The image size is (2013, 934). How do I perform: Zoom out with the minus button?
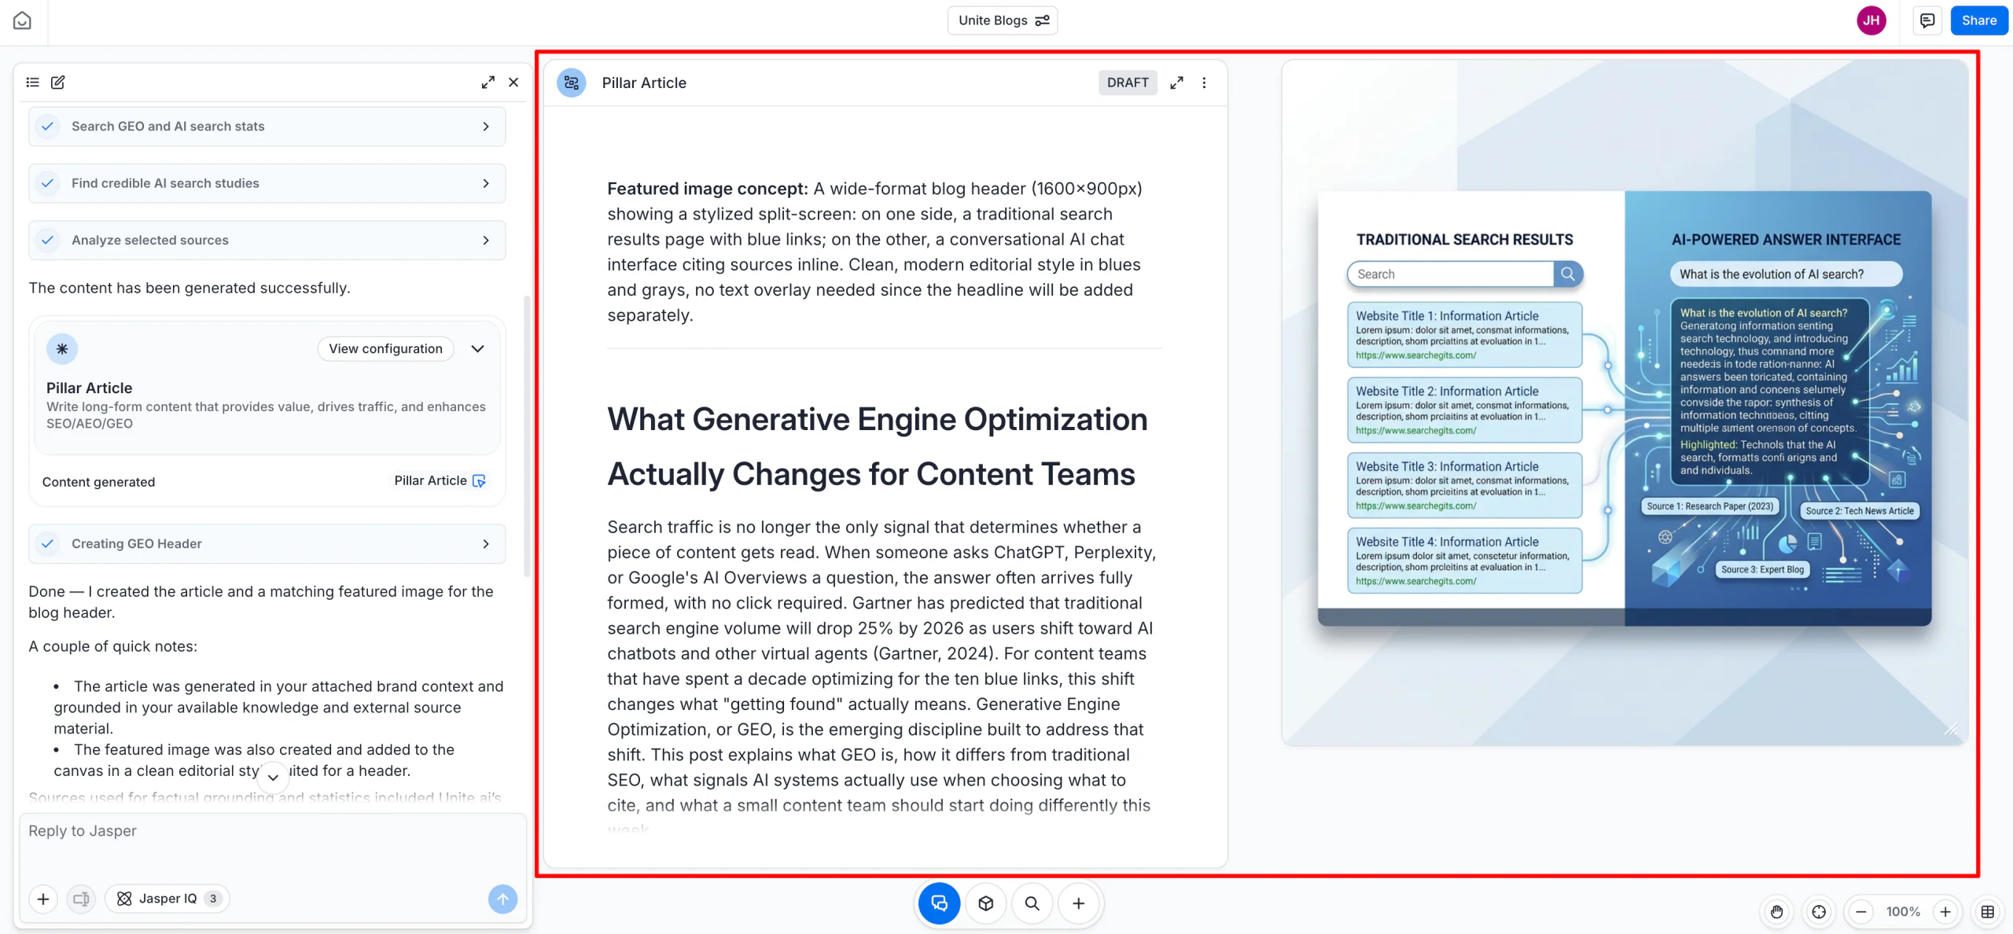pyautogui.click(x=1861, y=912)
